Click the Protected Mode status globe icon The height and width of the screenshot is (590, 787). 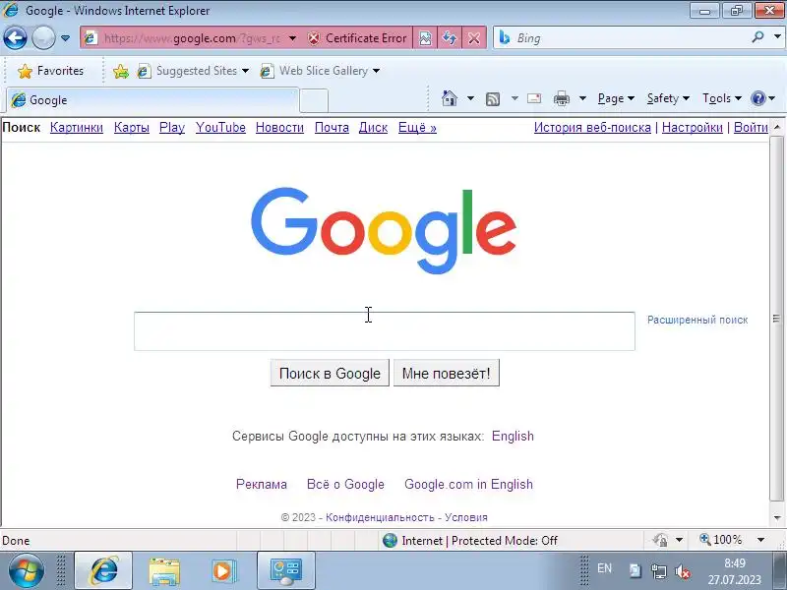pyautogui.click(x=390, y=540)
